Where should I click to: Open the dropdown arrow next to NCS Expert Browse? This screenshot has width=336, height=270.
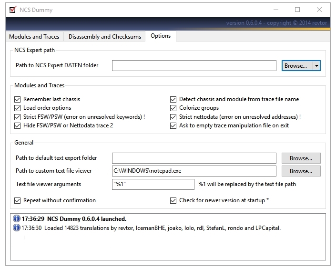(x=316, y=66)
